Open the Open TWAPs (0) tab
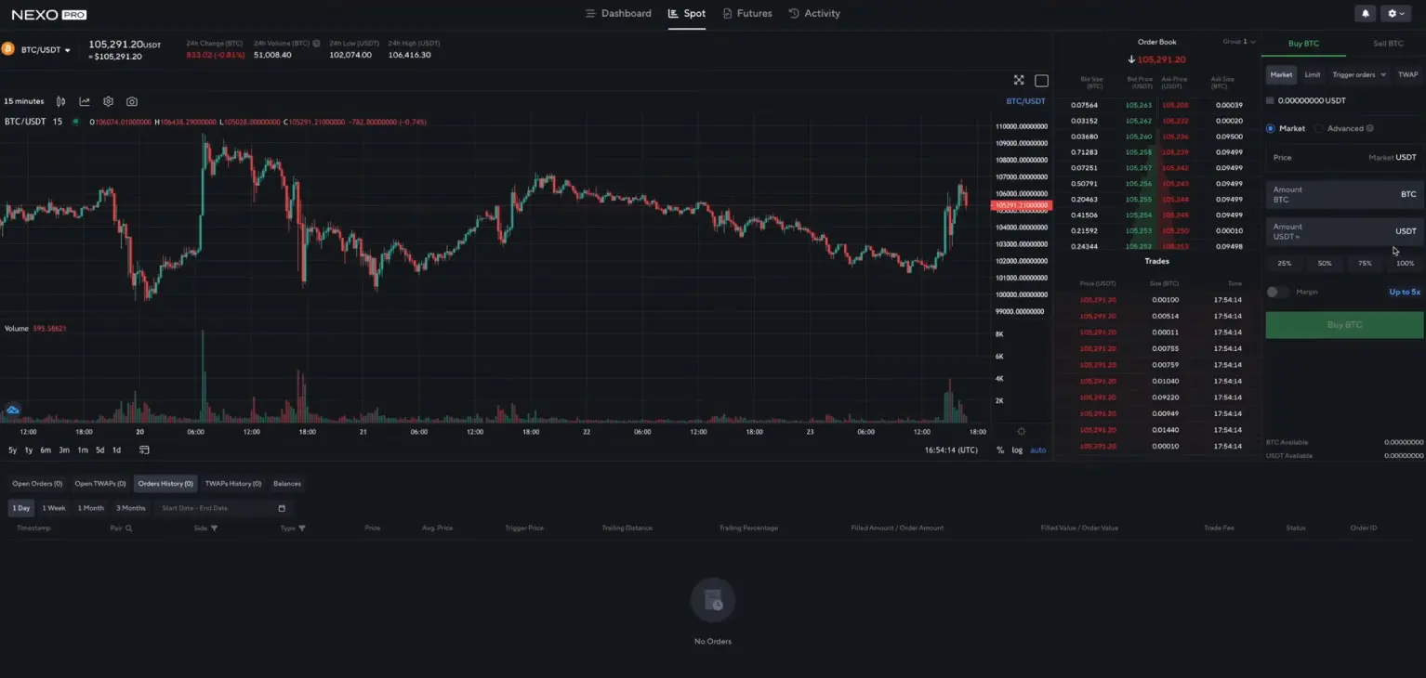Image resolution: width=1426 pixels, height=678 pixels. [100, 484]
